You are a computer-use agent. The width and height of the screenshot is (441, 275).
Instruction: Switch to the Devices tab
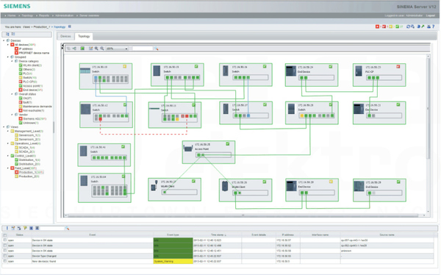click(x=65, y=36)
